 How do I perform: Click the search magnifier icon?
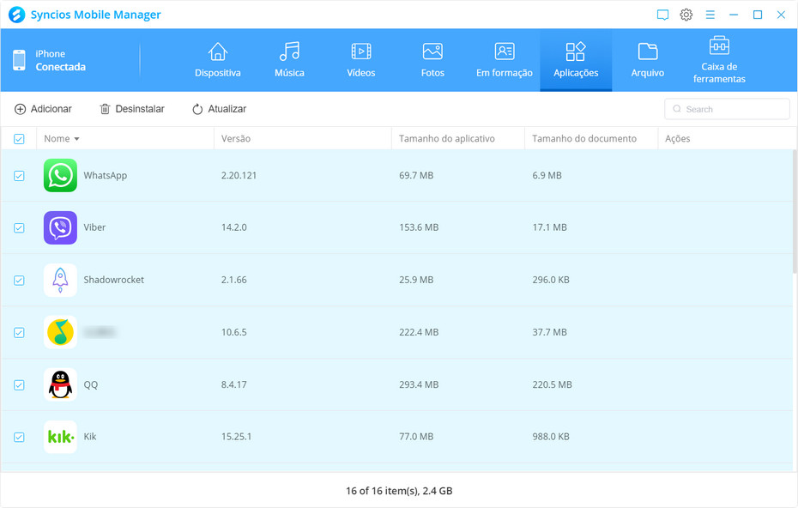tap(677, 109)
